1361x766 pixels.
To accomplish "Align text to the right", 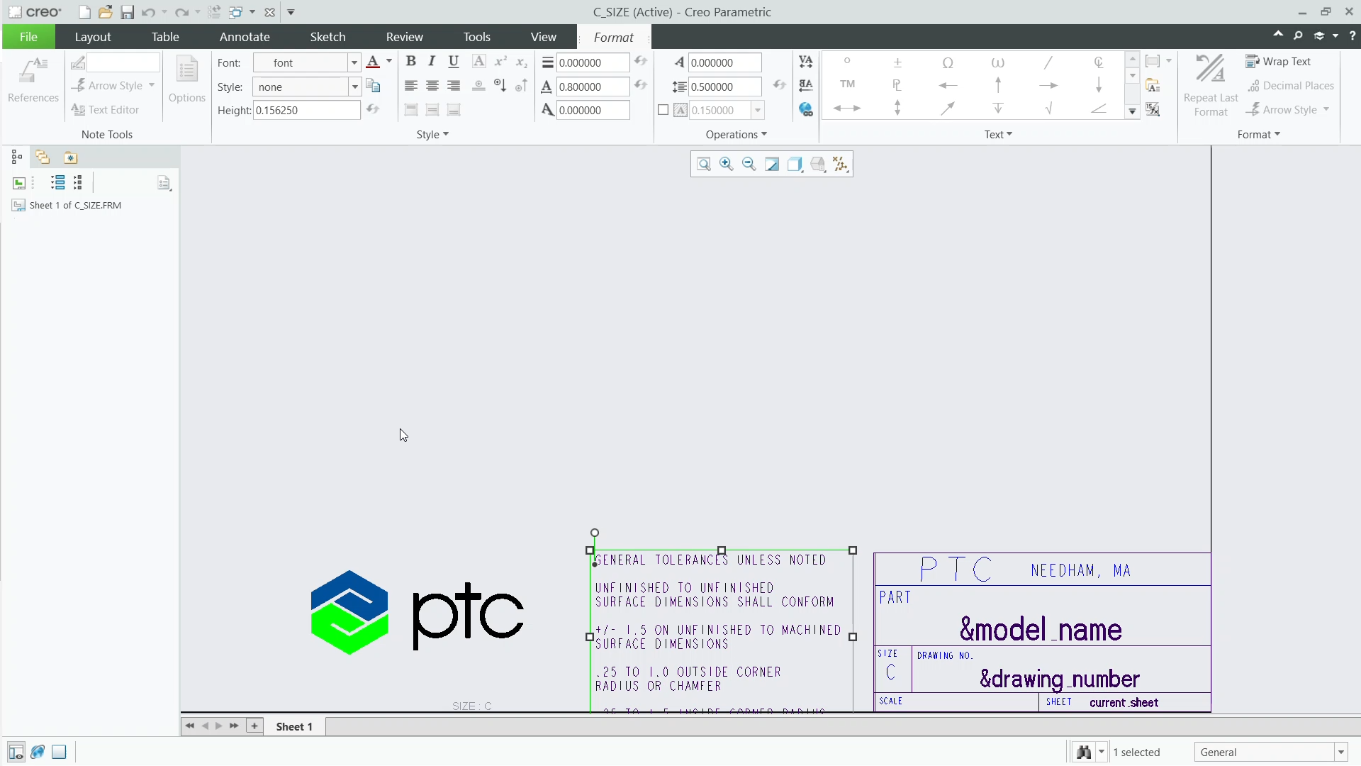I will point(454,86).
